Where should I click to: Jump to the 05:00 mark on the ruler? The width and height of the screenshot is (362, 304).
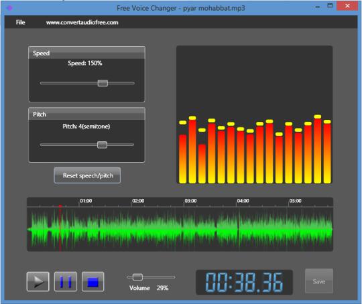point(295,201)
